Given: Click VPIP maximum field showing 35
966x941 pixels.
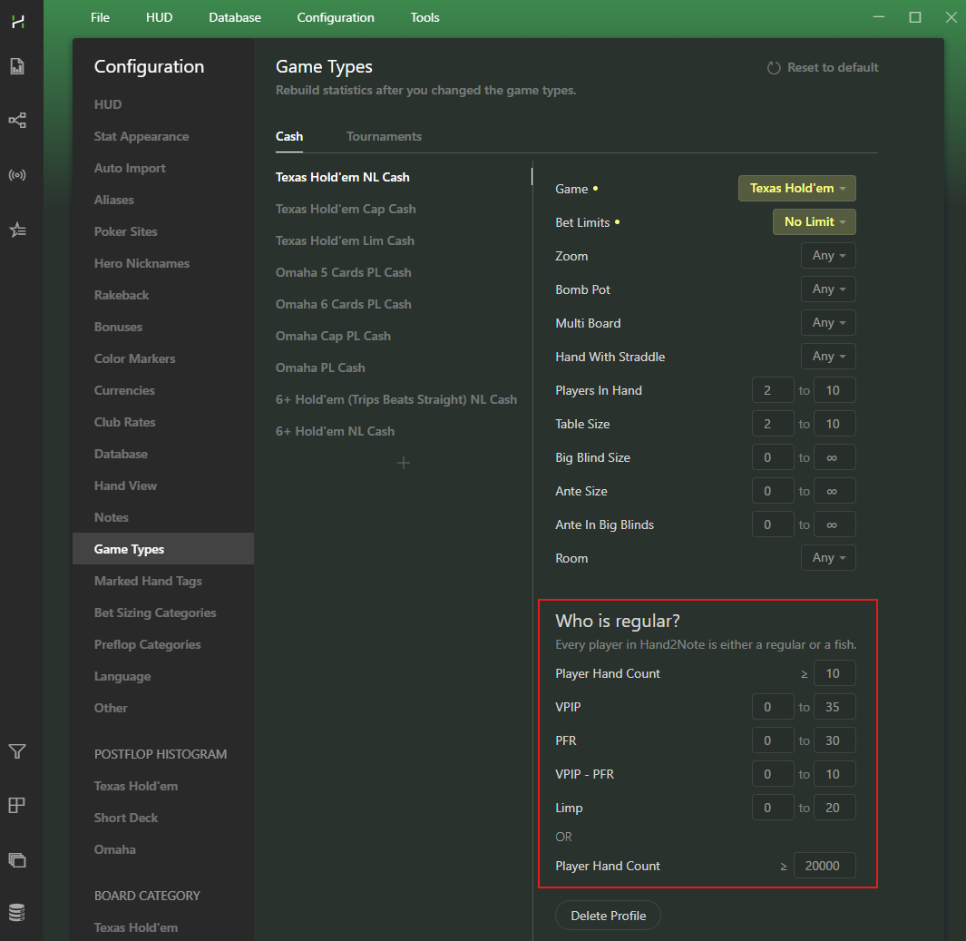Looking at the screenshot, I should (834, 707).
